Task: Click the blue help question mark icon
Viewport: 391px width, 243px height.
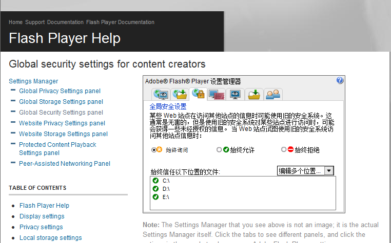Action: (340, 80)
